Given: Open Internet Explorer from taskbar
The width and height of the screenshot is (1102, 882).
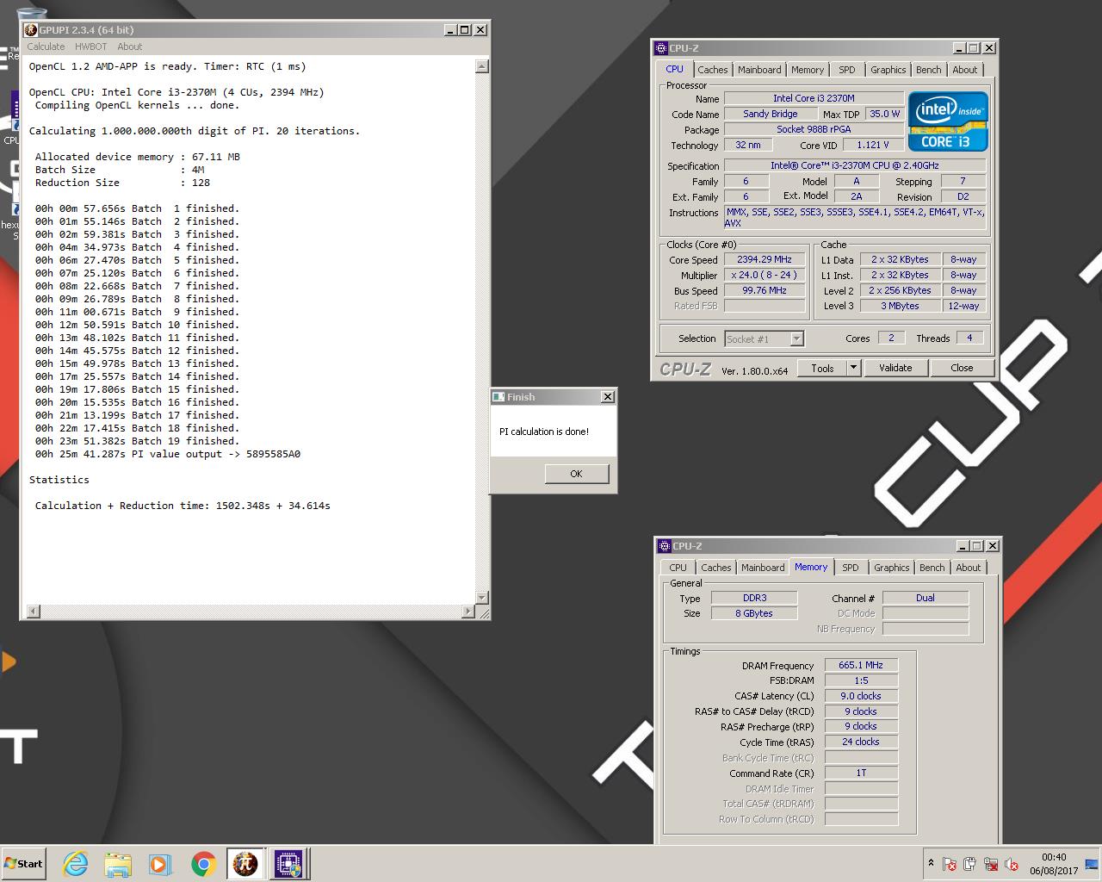Looking at the screenshot, I should (76, 864).
